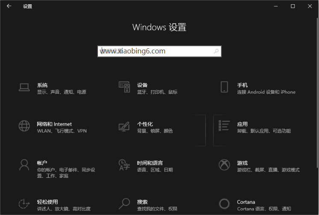The width and height of the screenshot is (319, 215).
Task: Open 系统 settings title
Action: tap(42, 85)
